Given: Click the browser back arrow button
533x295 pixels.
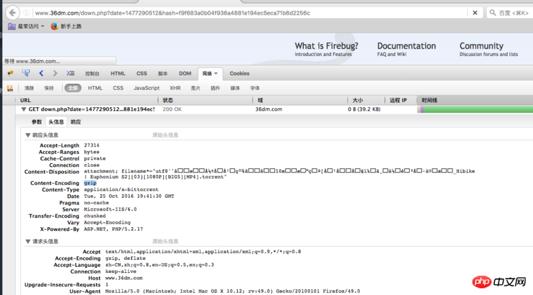Looking at the screenshot, I should click(13, 13).
